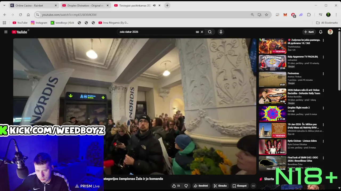Open Instagram bookmark
Image resolution: width=341 pixels, height=191 pixels.
point(39,23)
